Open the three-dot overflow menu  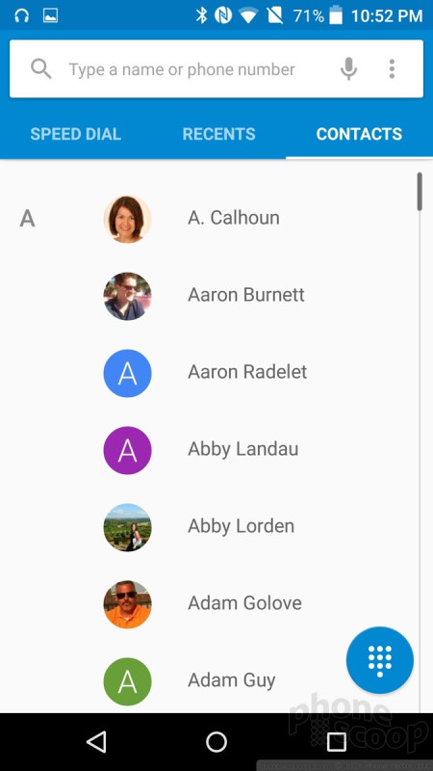(x=392, y=68)
